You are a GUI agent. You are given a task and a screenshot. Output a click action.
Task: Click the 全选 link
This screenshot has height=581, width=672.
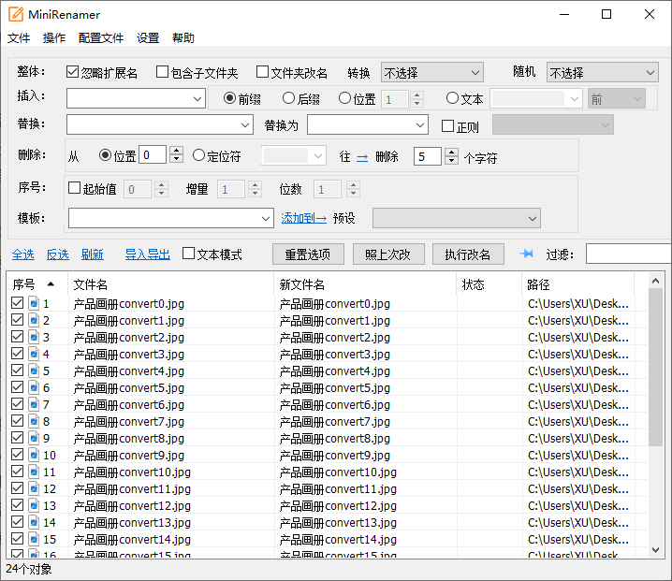[x=23, y=254]
